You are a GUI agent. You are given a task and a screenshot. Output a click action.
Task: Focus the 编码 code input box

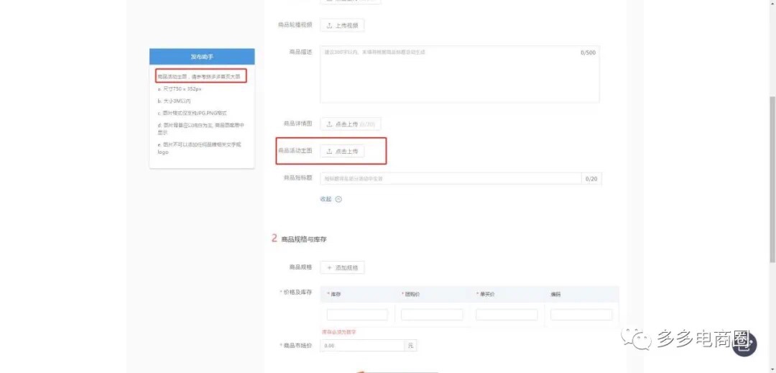tap(581, 315)
